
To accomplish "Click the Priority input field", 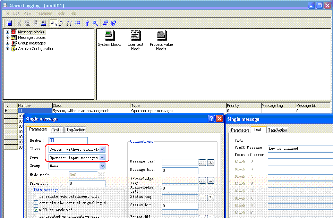I will point(87,183).
